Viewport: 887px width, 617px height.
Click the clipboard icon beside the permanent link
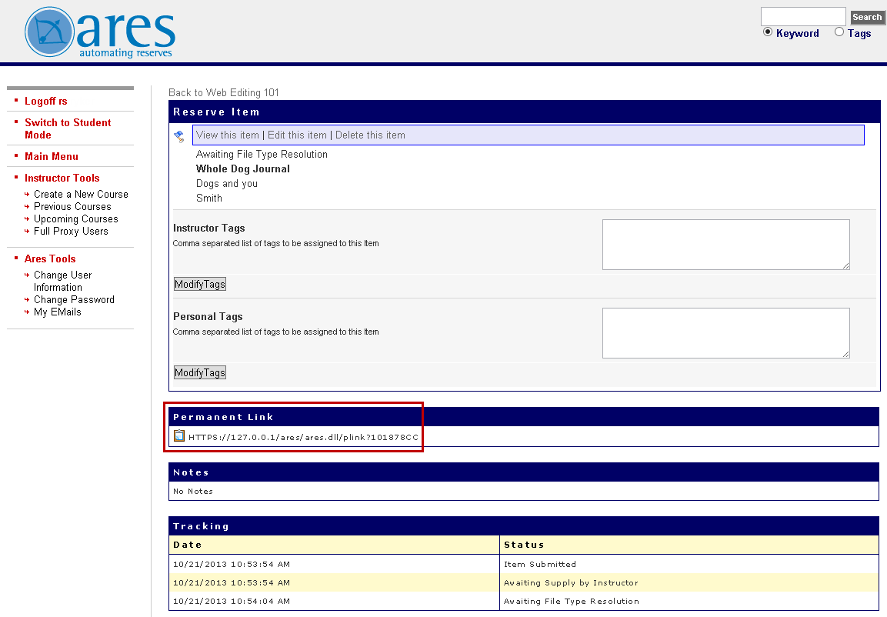tap(179, 435)
